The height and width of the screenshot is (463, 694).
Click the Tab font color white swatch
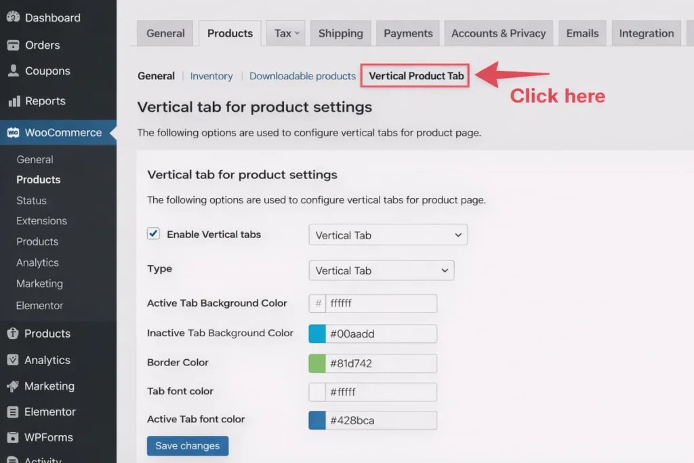coord(317,392)
